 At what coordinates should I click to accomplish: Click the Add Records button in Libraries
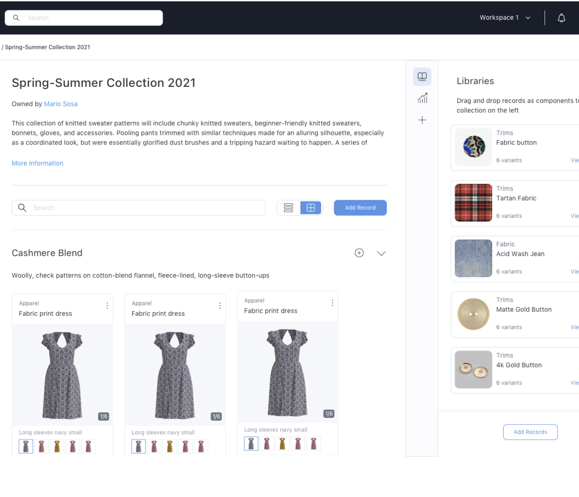point(530,432)
